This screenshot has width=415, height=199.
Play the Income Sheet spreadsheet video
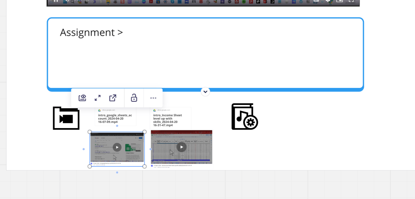pos(182,147)
